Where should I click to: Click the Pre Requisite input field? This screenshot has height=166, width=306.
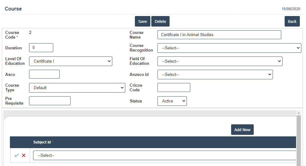point(50,101)
